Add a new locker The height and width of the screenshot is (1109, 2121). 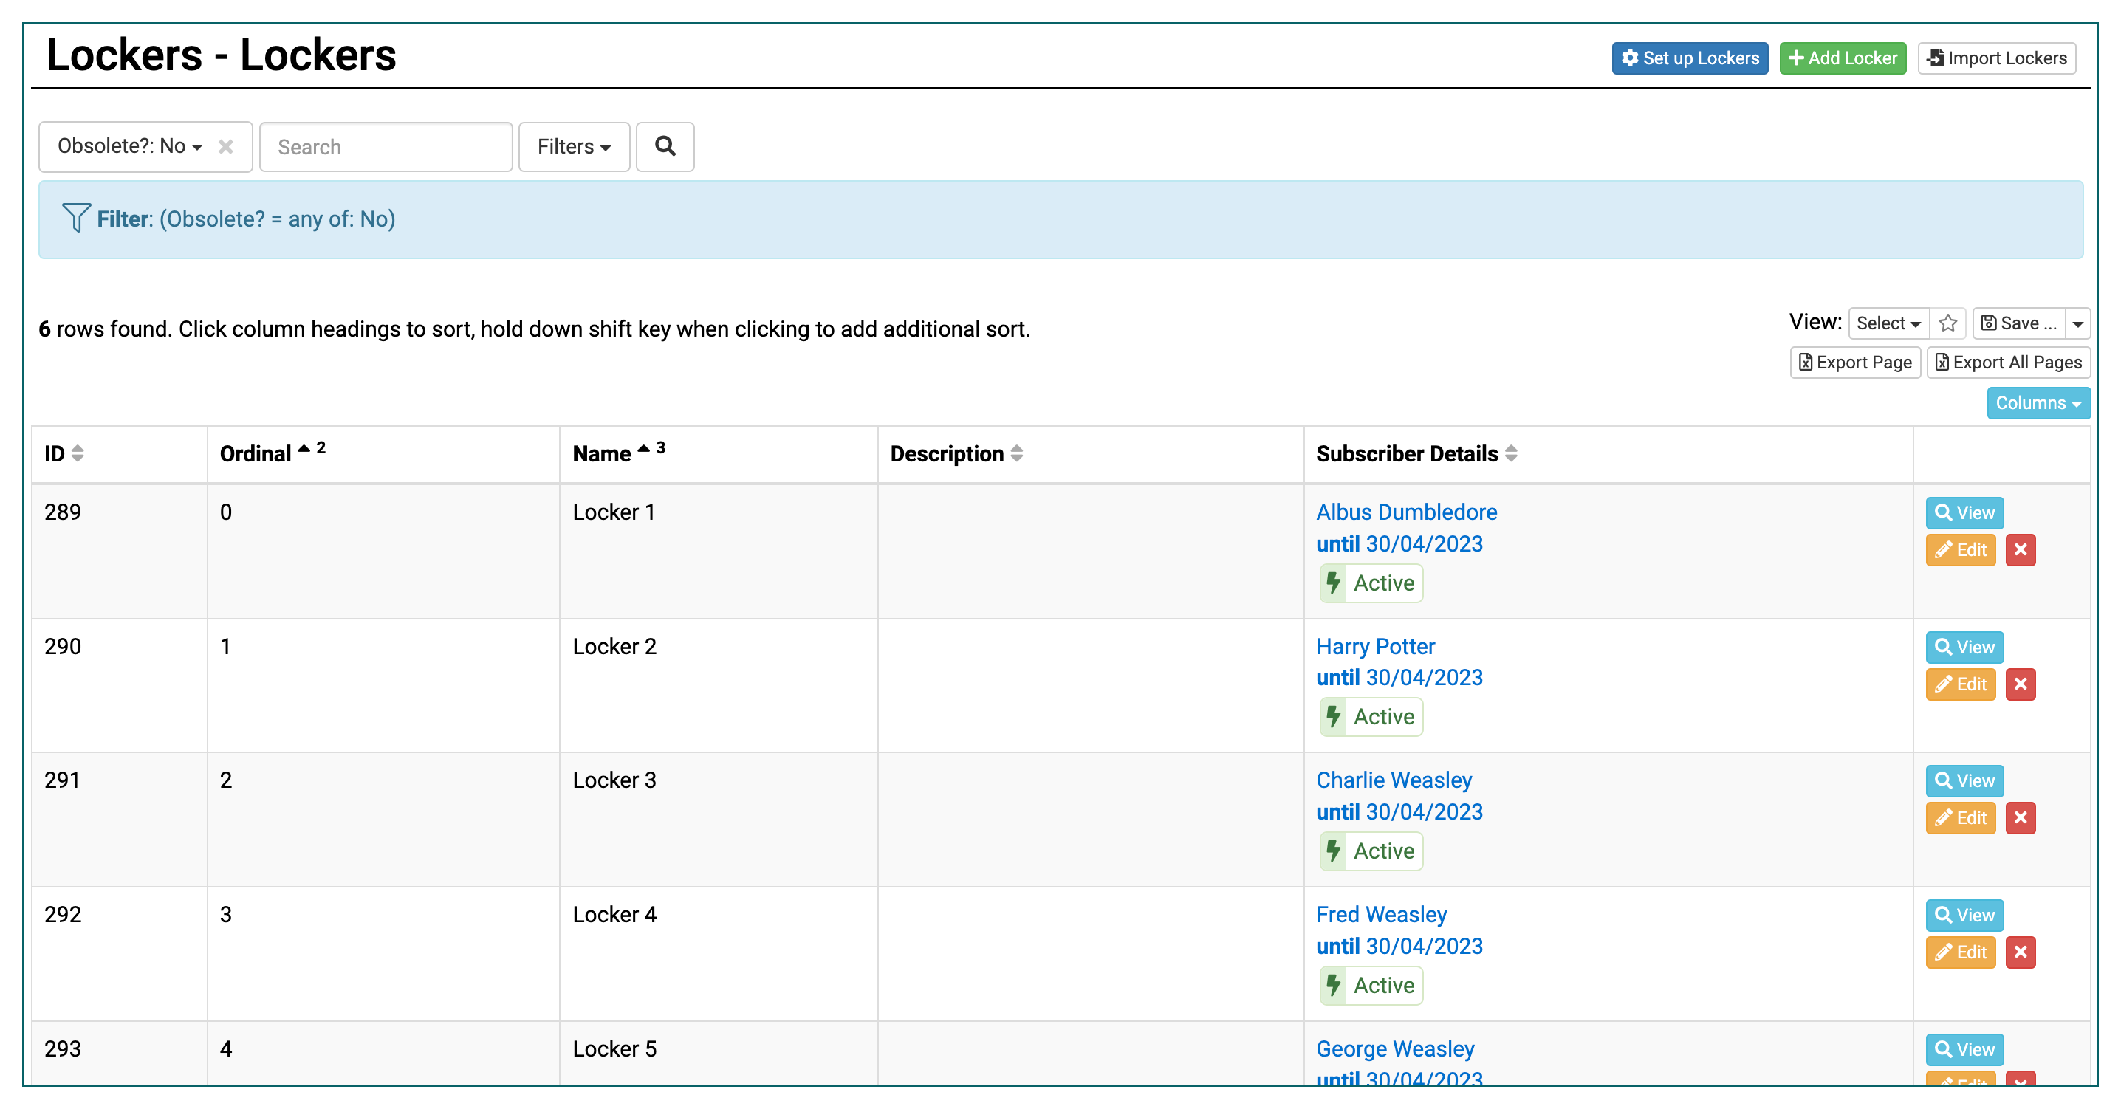[1843, 58]
